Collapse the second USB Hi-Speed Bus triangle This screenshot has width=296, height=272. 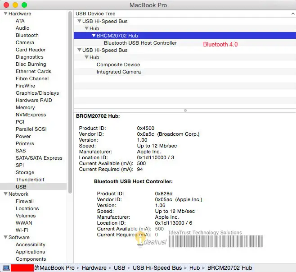pyautogui.click(x=79, y=50)
